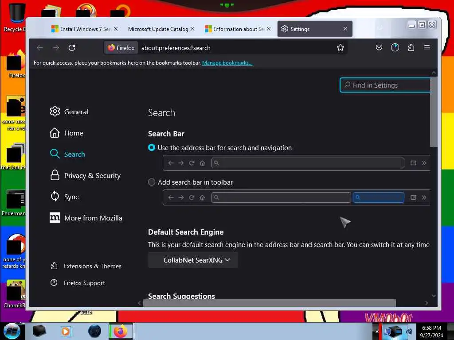Screen dimensions: 454x340
Task: Click the Firefox identity badge in the address bar
Action: pos(121,48)
